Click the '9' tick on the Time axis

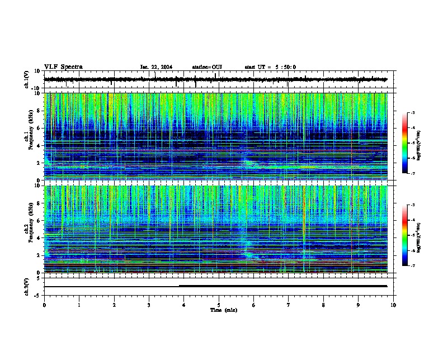click(358, 305)
